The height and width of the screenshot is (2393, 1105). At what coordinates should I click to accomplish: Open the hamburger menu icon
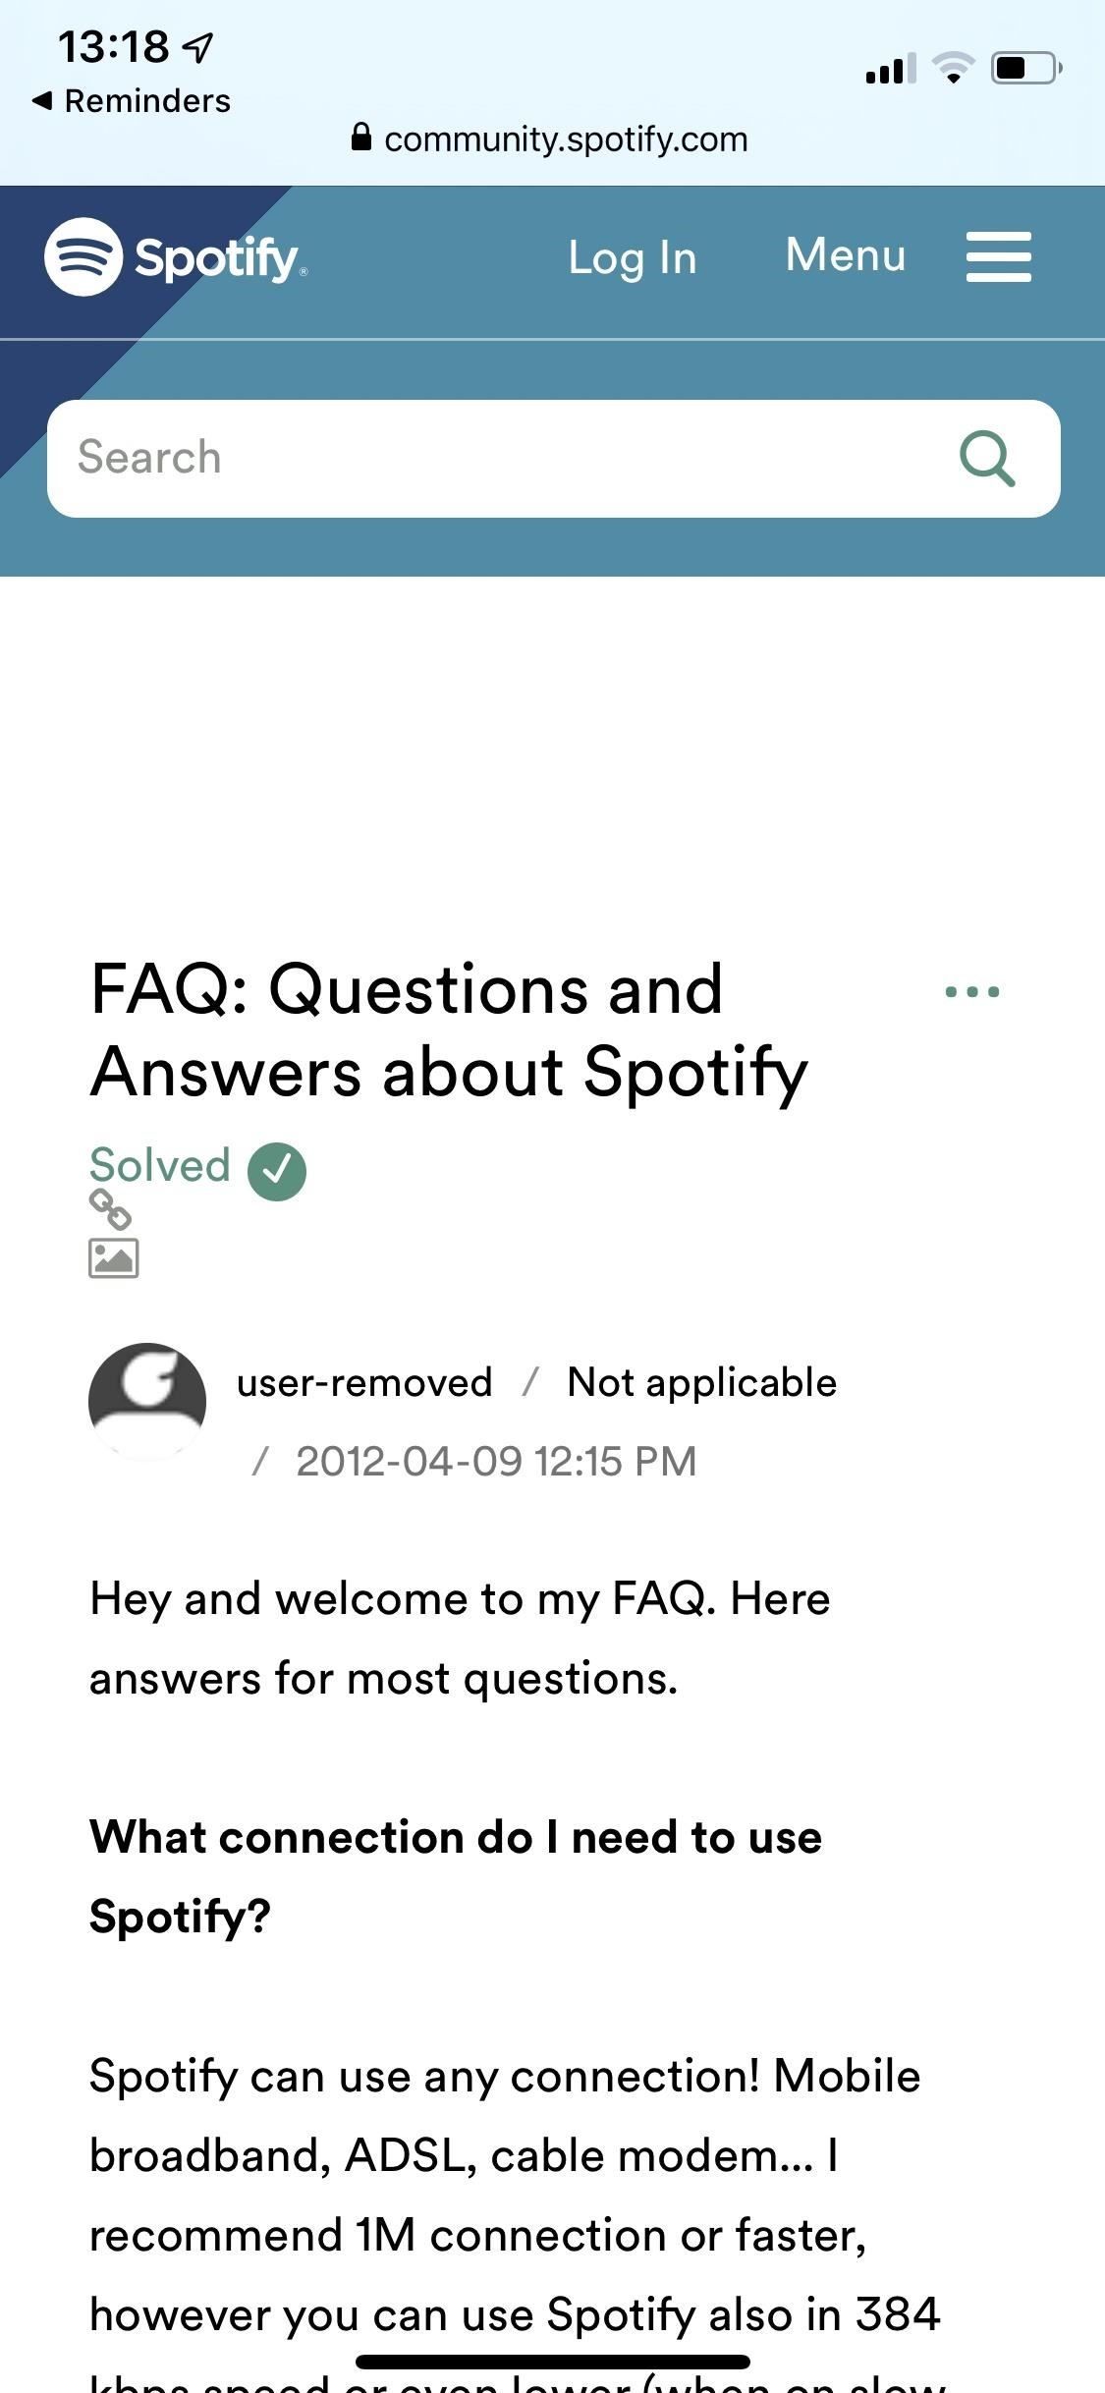[998, 257]
